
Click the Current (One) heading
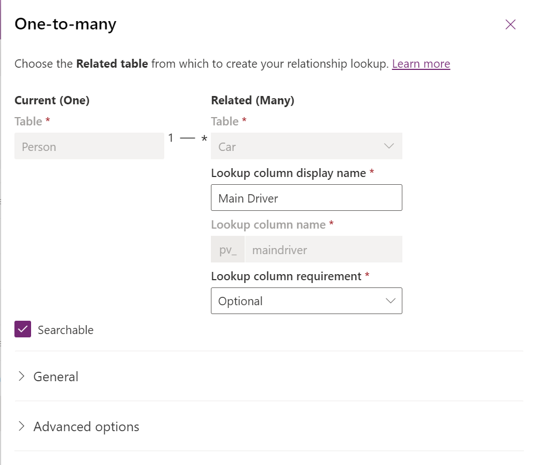[x=52, y=100]
